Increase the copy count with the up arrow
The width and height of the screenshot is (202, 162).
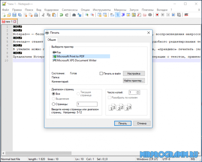click(x=134, y=91)
